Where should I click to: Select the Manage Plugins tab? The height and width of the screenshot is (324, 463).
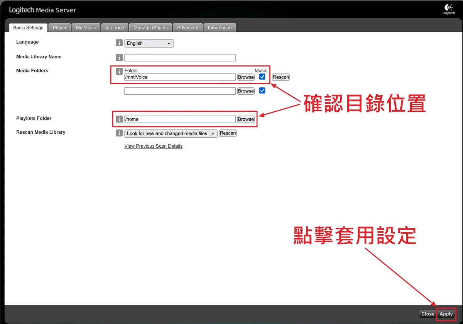click(x=150, y=27)
